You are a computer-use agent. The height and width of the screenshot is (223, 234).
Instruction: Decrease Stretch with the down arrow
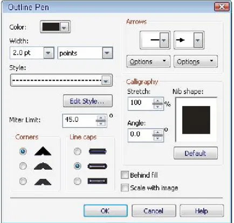[x=157, y=107]
